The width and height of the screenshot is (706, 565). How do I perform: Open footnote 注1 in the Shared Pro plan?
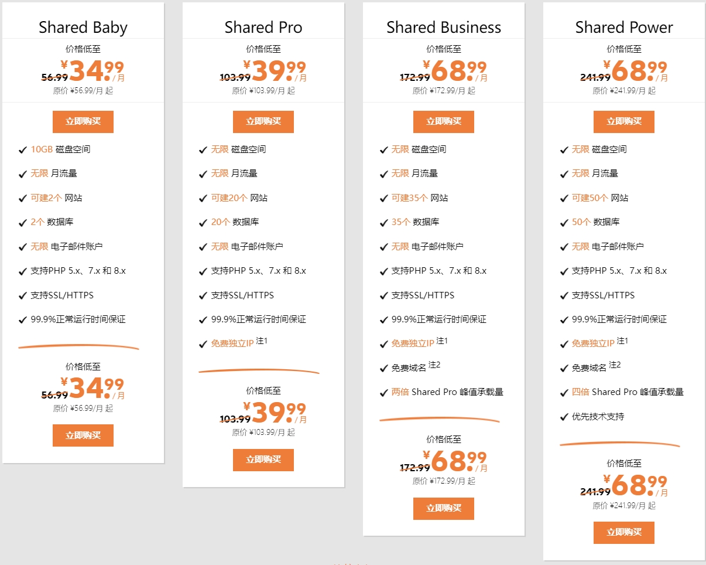[262, 341]
